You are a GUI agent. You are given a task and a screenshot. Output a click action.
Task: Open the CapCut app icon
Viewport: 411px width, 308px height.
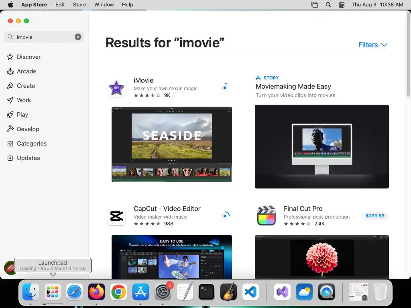116,216
